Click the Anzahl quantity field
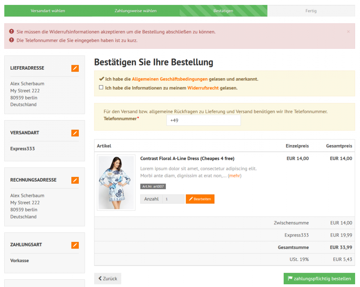This screenshot has height=287, width=360. coord(173,199)
